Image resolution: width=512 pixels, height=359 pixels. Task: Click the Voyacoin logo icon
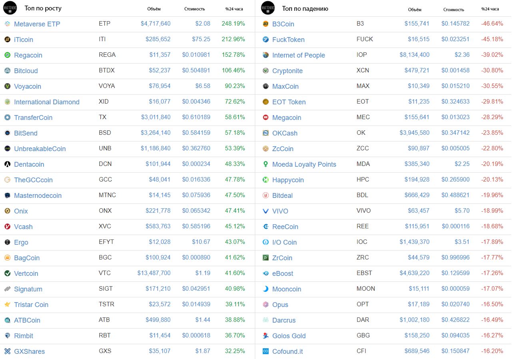[7, 86]
